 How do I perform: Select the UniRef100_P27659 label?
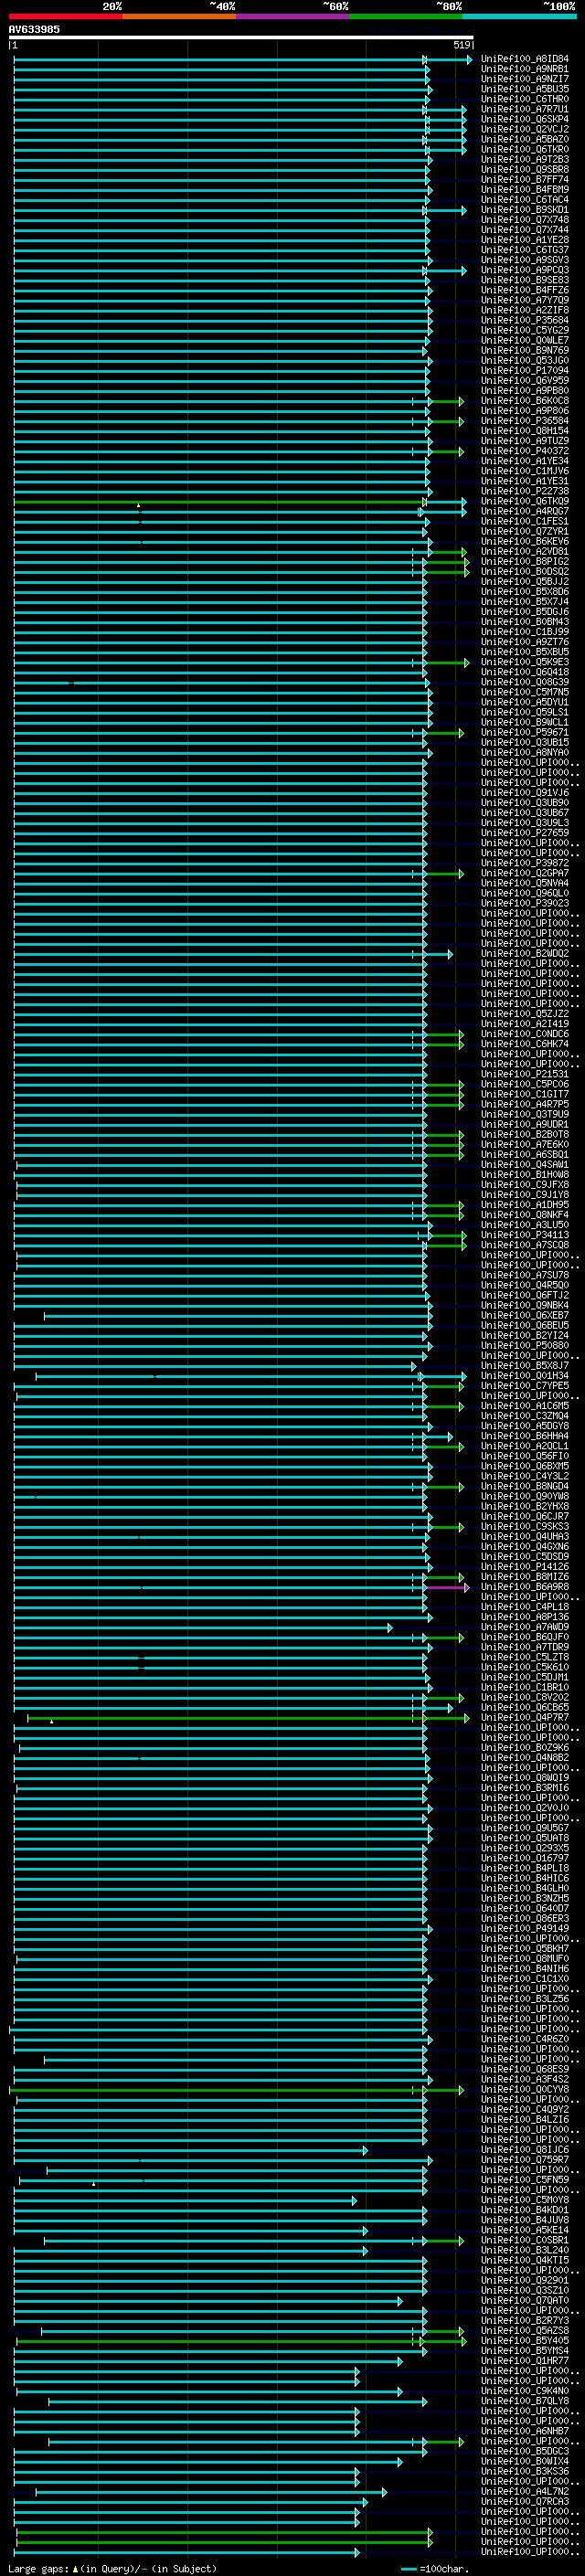tap(525, 833)
